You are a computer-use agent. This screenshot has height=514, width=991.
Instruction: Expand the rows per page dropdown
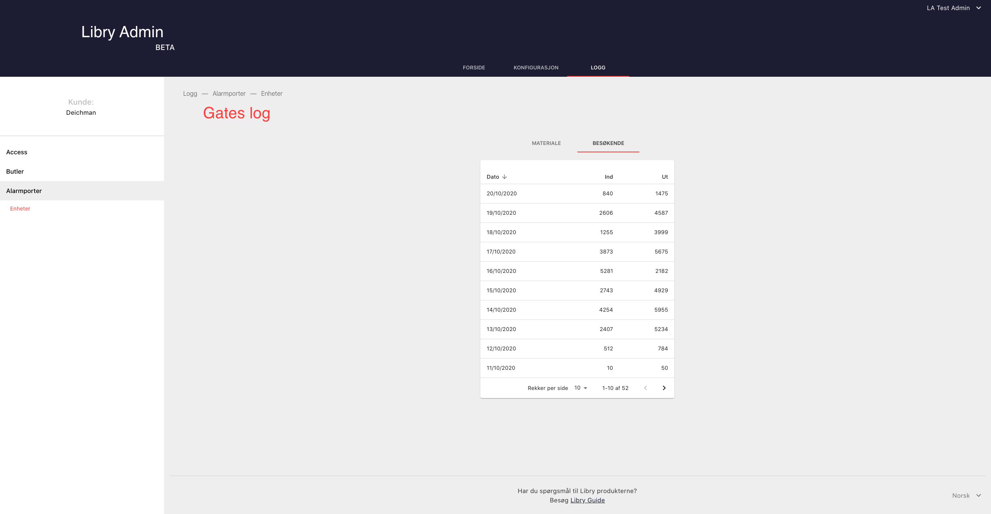(x=580, y=388)
